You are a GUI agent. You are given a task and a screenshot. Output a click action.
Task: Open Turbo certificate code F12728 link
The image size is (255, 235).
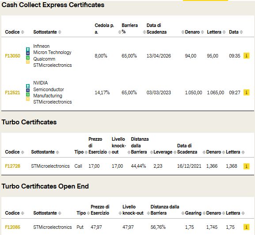tap(12, 166)
